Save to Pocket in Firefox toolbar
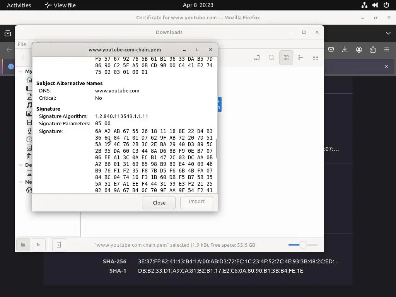Screen dimensions: 396x297 point(331,49)
